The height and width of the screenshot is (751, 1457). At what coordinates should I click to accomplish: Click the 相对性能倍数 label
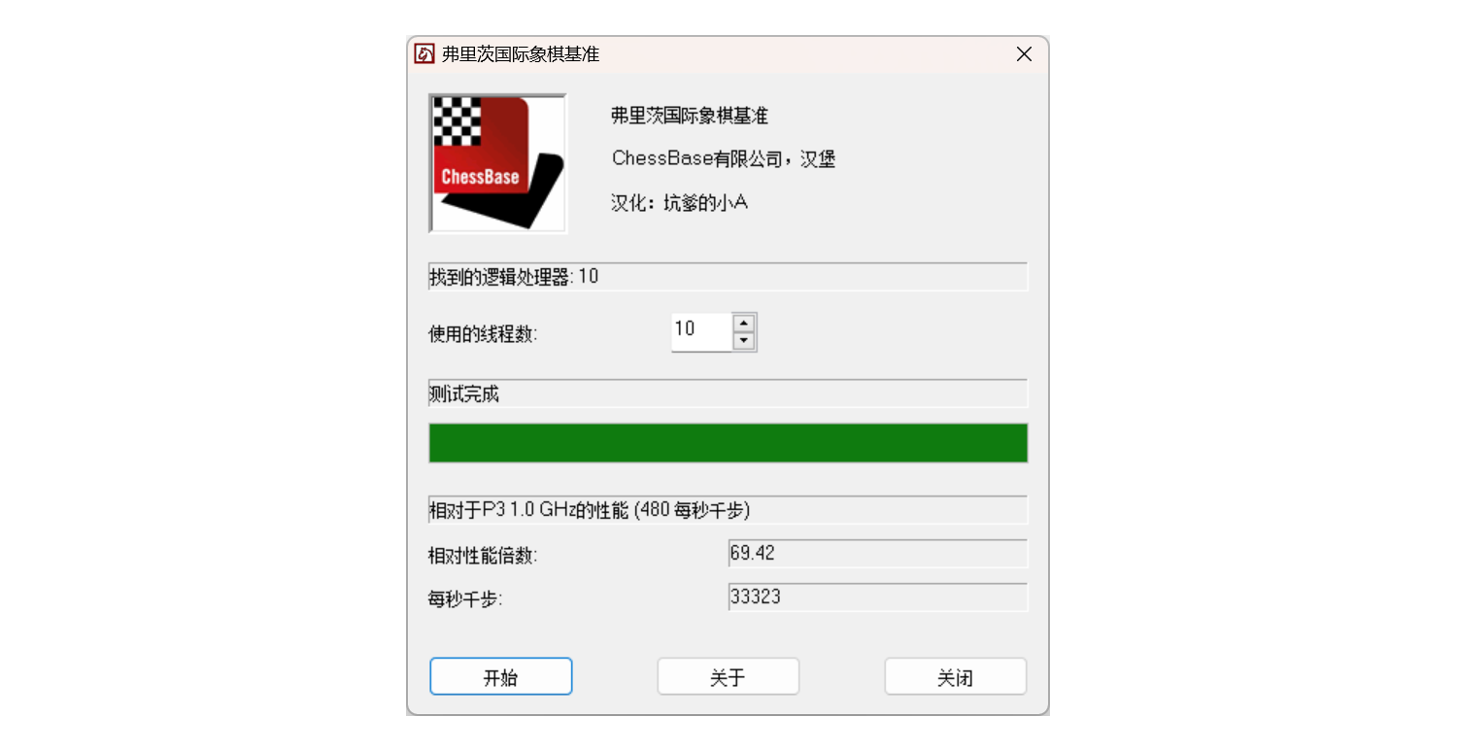483,557
